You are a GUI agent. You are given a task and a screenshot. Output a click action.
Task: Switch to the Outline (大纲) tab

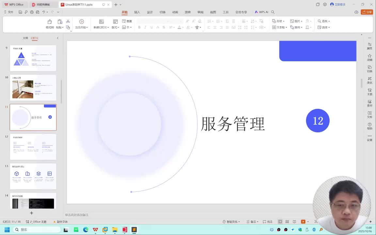point(25,38)
